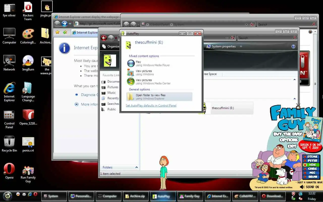Click the Windows Start orb

(8, 196)
